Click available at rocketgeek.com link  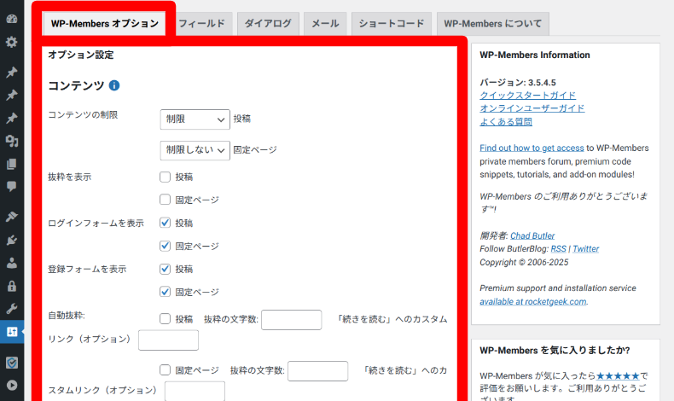(533, 301)
